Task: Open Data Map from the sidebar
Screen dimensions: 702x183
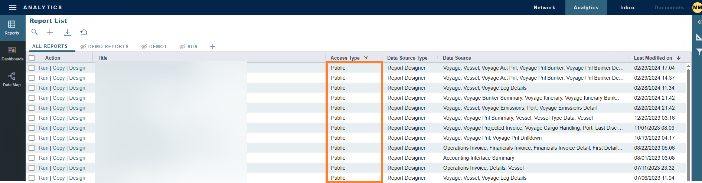Action: coord(12,80)
